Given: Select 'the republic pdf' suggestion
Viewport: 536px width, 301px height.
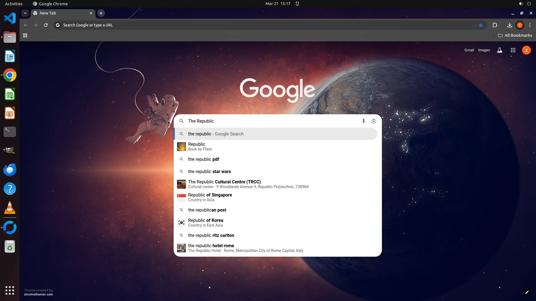Looking at the screenshot, I should [204, 159].
